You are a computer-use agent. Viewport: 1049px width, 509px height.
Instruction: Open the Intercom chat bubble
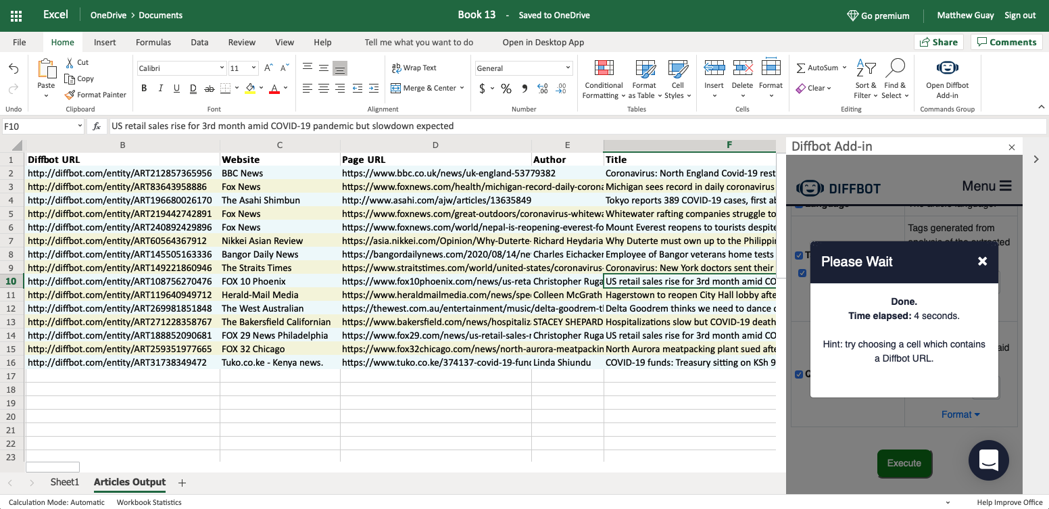[989, 460]
